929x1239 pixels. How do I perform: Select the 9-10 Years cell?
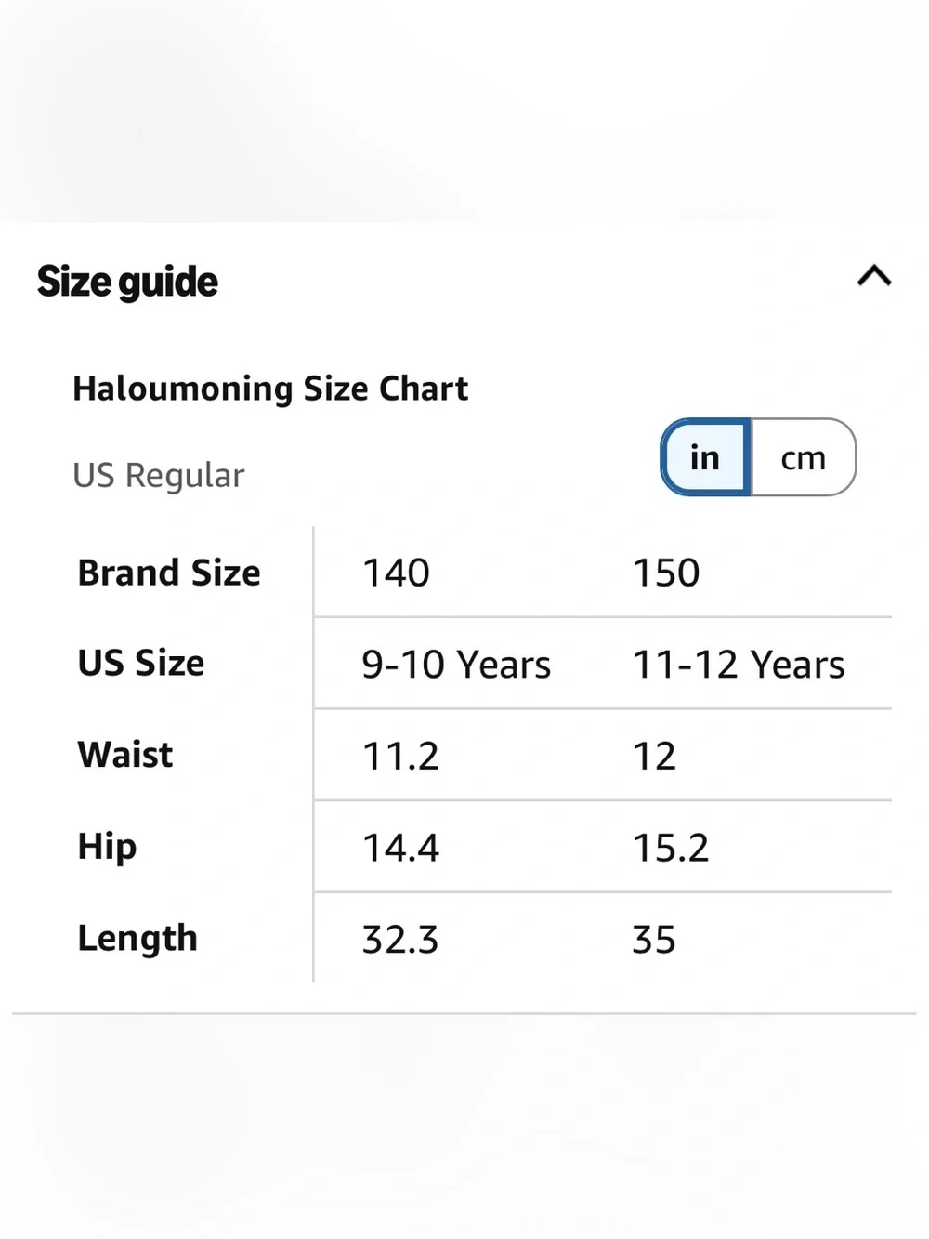(456, 665)
